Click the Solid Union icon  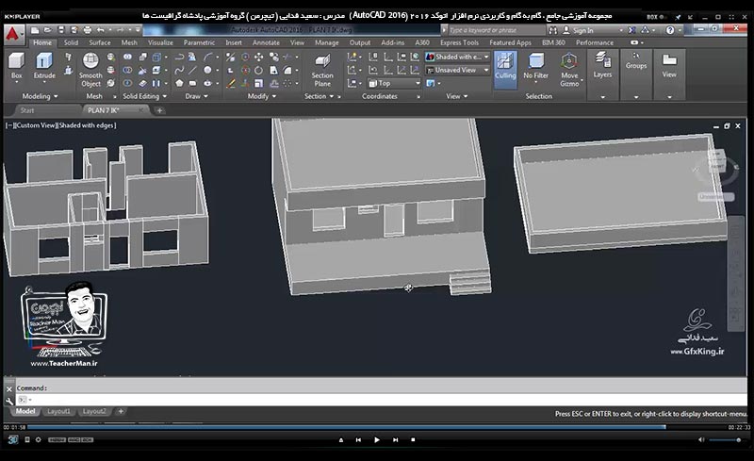127,57
